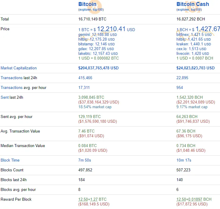The image size is (220, 209).
Task: Click the gdax 12,207.85 USD quote
Action: point(96,49)
